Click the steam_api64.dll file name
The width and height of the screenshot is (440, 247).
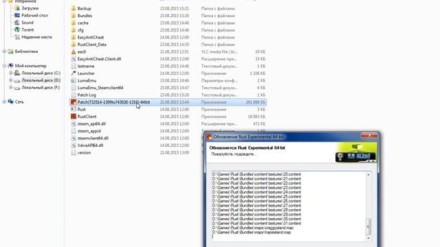pyautogui.click(x=91, y=123)
